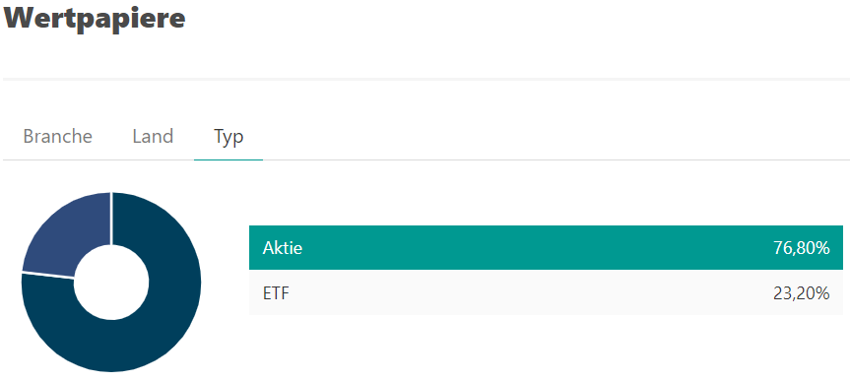
Task: Click the grey separator line below Wertpapiere
Action: click(x=426, y=79)
